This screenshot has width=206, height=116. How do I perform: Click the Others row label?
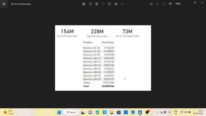click(87, 82)
